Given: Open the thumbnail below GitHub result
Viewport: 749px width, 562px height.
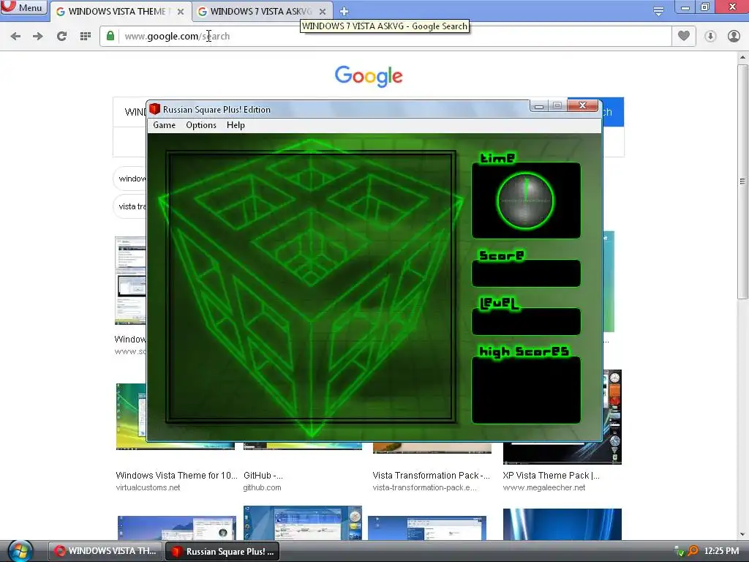Looking at the screenshot, I should tap(302, 522).
